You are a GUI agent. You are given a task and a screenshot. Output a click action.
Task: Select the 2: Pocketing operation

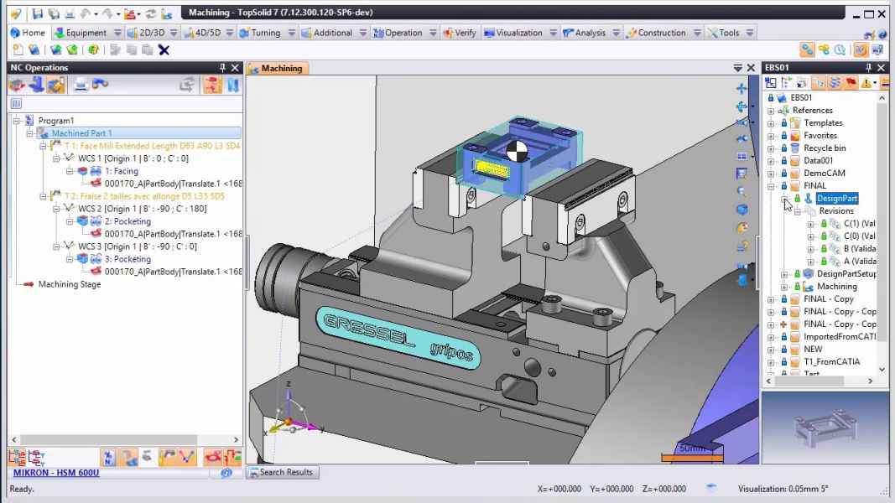[127, 221]
